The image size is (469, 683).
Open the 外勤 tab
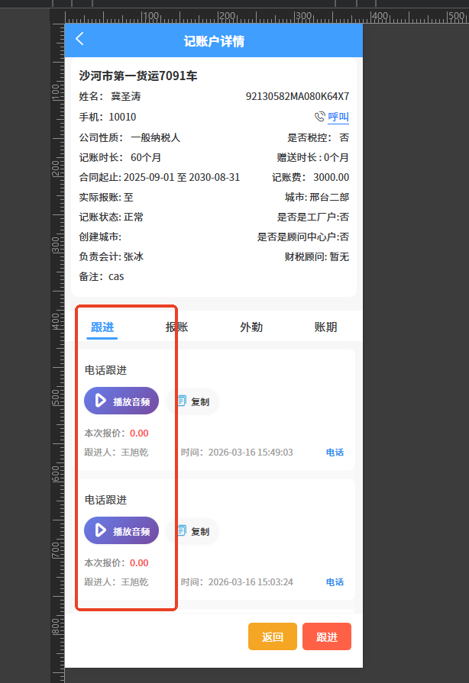(251, 327)
